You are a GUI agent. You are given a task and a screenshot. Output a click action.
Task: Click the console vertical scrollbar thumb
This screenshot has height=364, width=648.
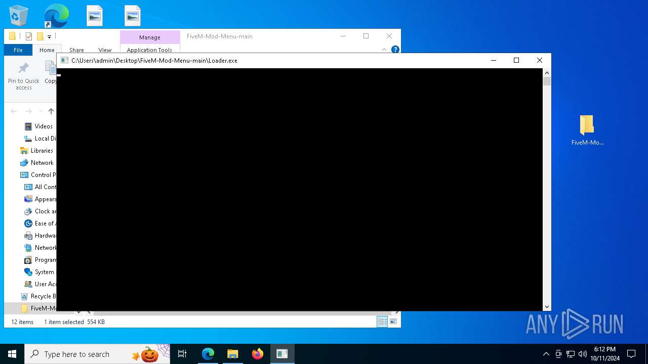coord(547,81)
